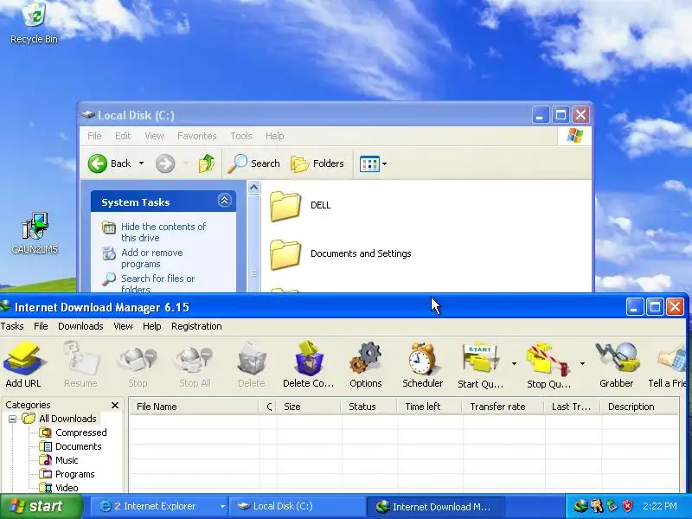Open the Downloads menu in IDM
Screen dimensions: 692x519
pos(80,326)
